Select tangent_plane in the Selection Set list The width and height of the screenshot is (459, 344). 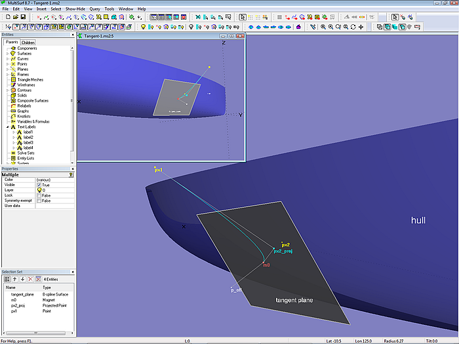[x=22, y=294]
